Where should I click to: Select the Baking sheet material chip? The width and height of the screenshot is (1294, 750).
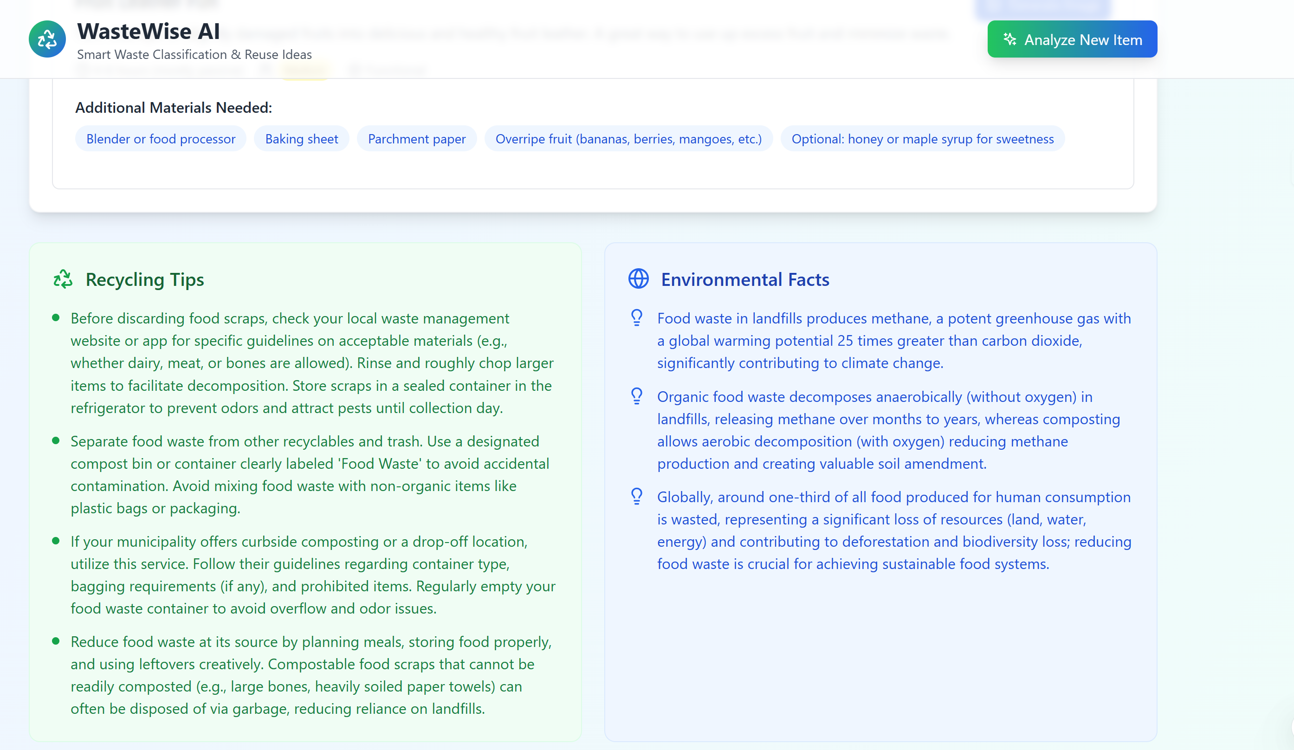[x=301, y=139]
